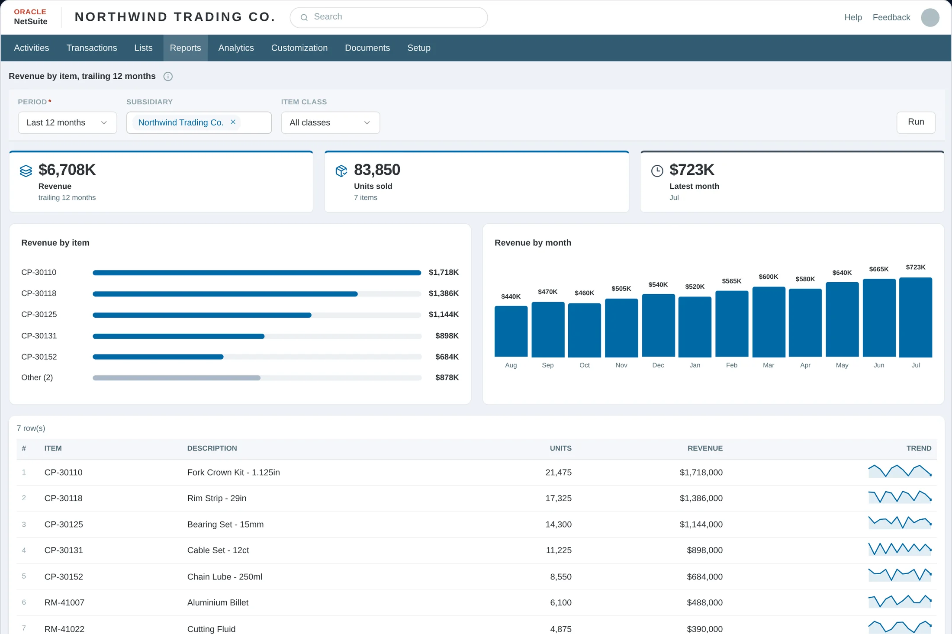Click the Latest month clock icon
952x634 pixels.
pos(657,171)
